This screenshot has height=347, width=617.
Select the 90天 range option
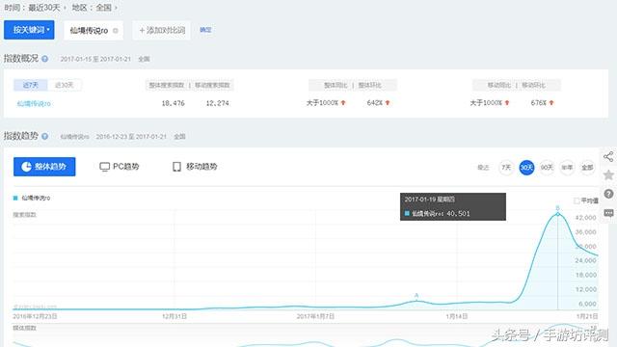click(547, 168)
